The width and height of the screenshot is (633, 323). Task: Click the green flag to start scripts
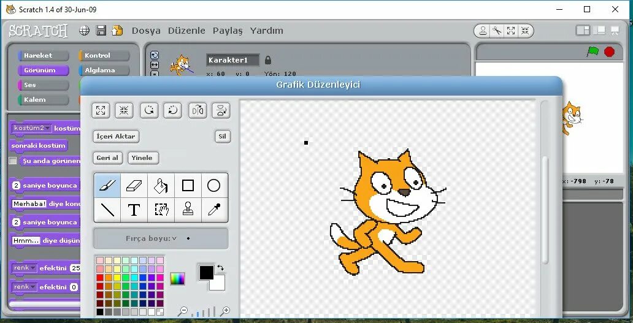point(593,51)
